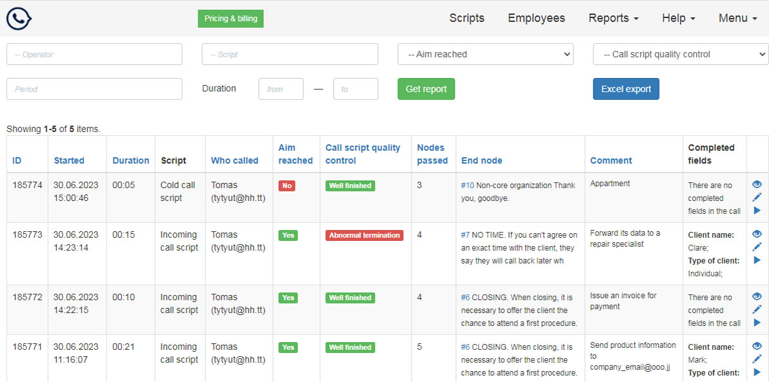
Task: Expand the Reports menu
Action: (613, 18)
